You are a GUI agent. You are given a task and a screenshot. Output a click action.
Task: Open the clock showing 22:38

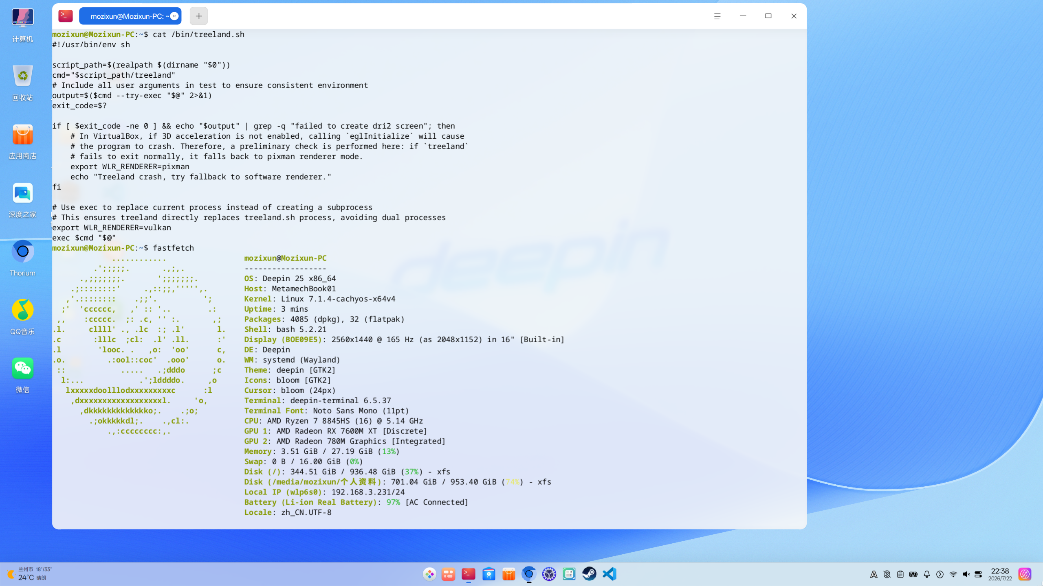click(x=1000, y=574)
